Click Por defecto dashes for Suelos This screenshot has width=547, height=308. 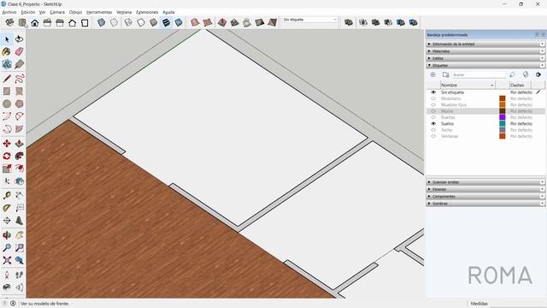[521, 123]
